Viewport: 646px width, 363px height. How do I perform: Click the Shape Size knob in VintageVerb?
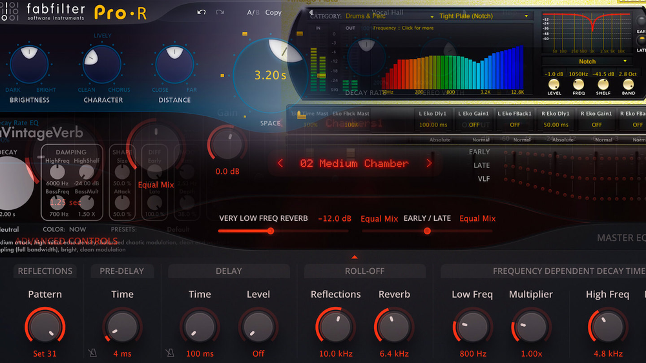[x=122, y=172]
